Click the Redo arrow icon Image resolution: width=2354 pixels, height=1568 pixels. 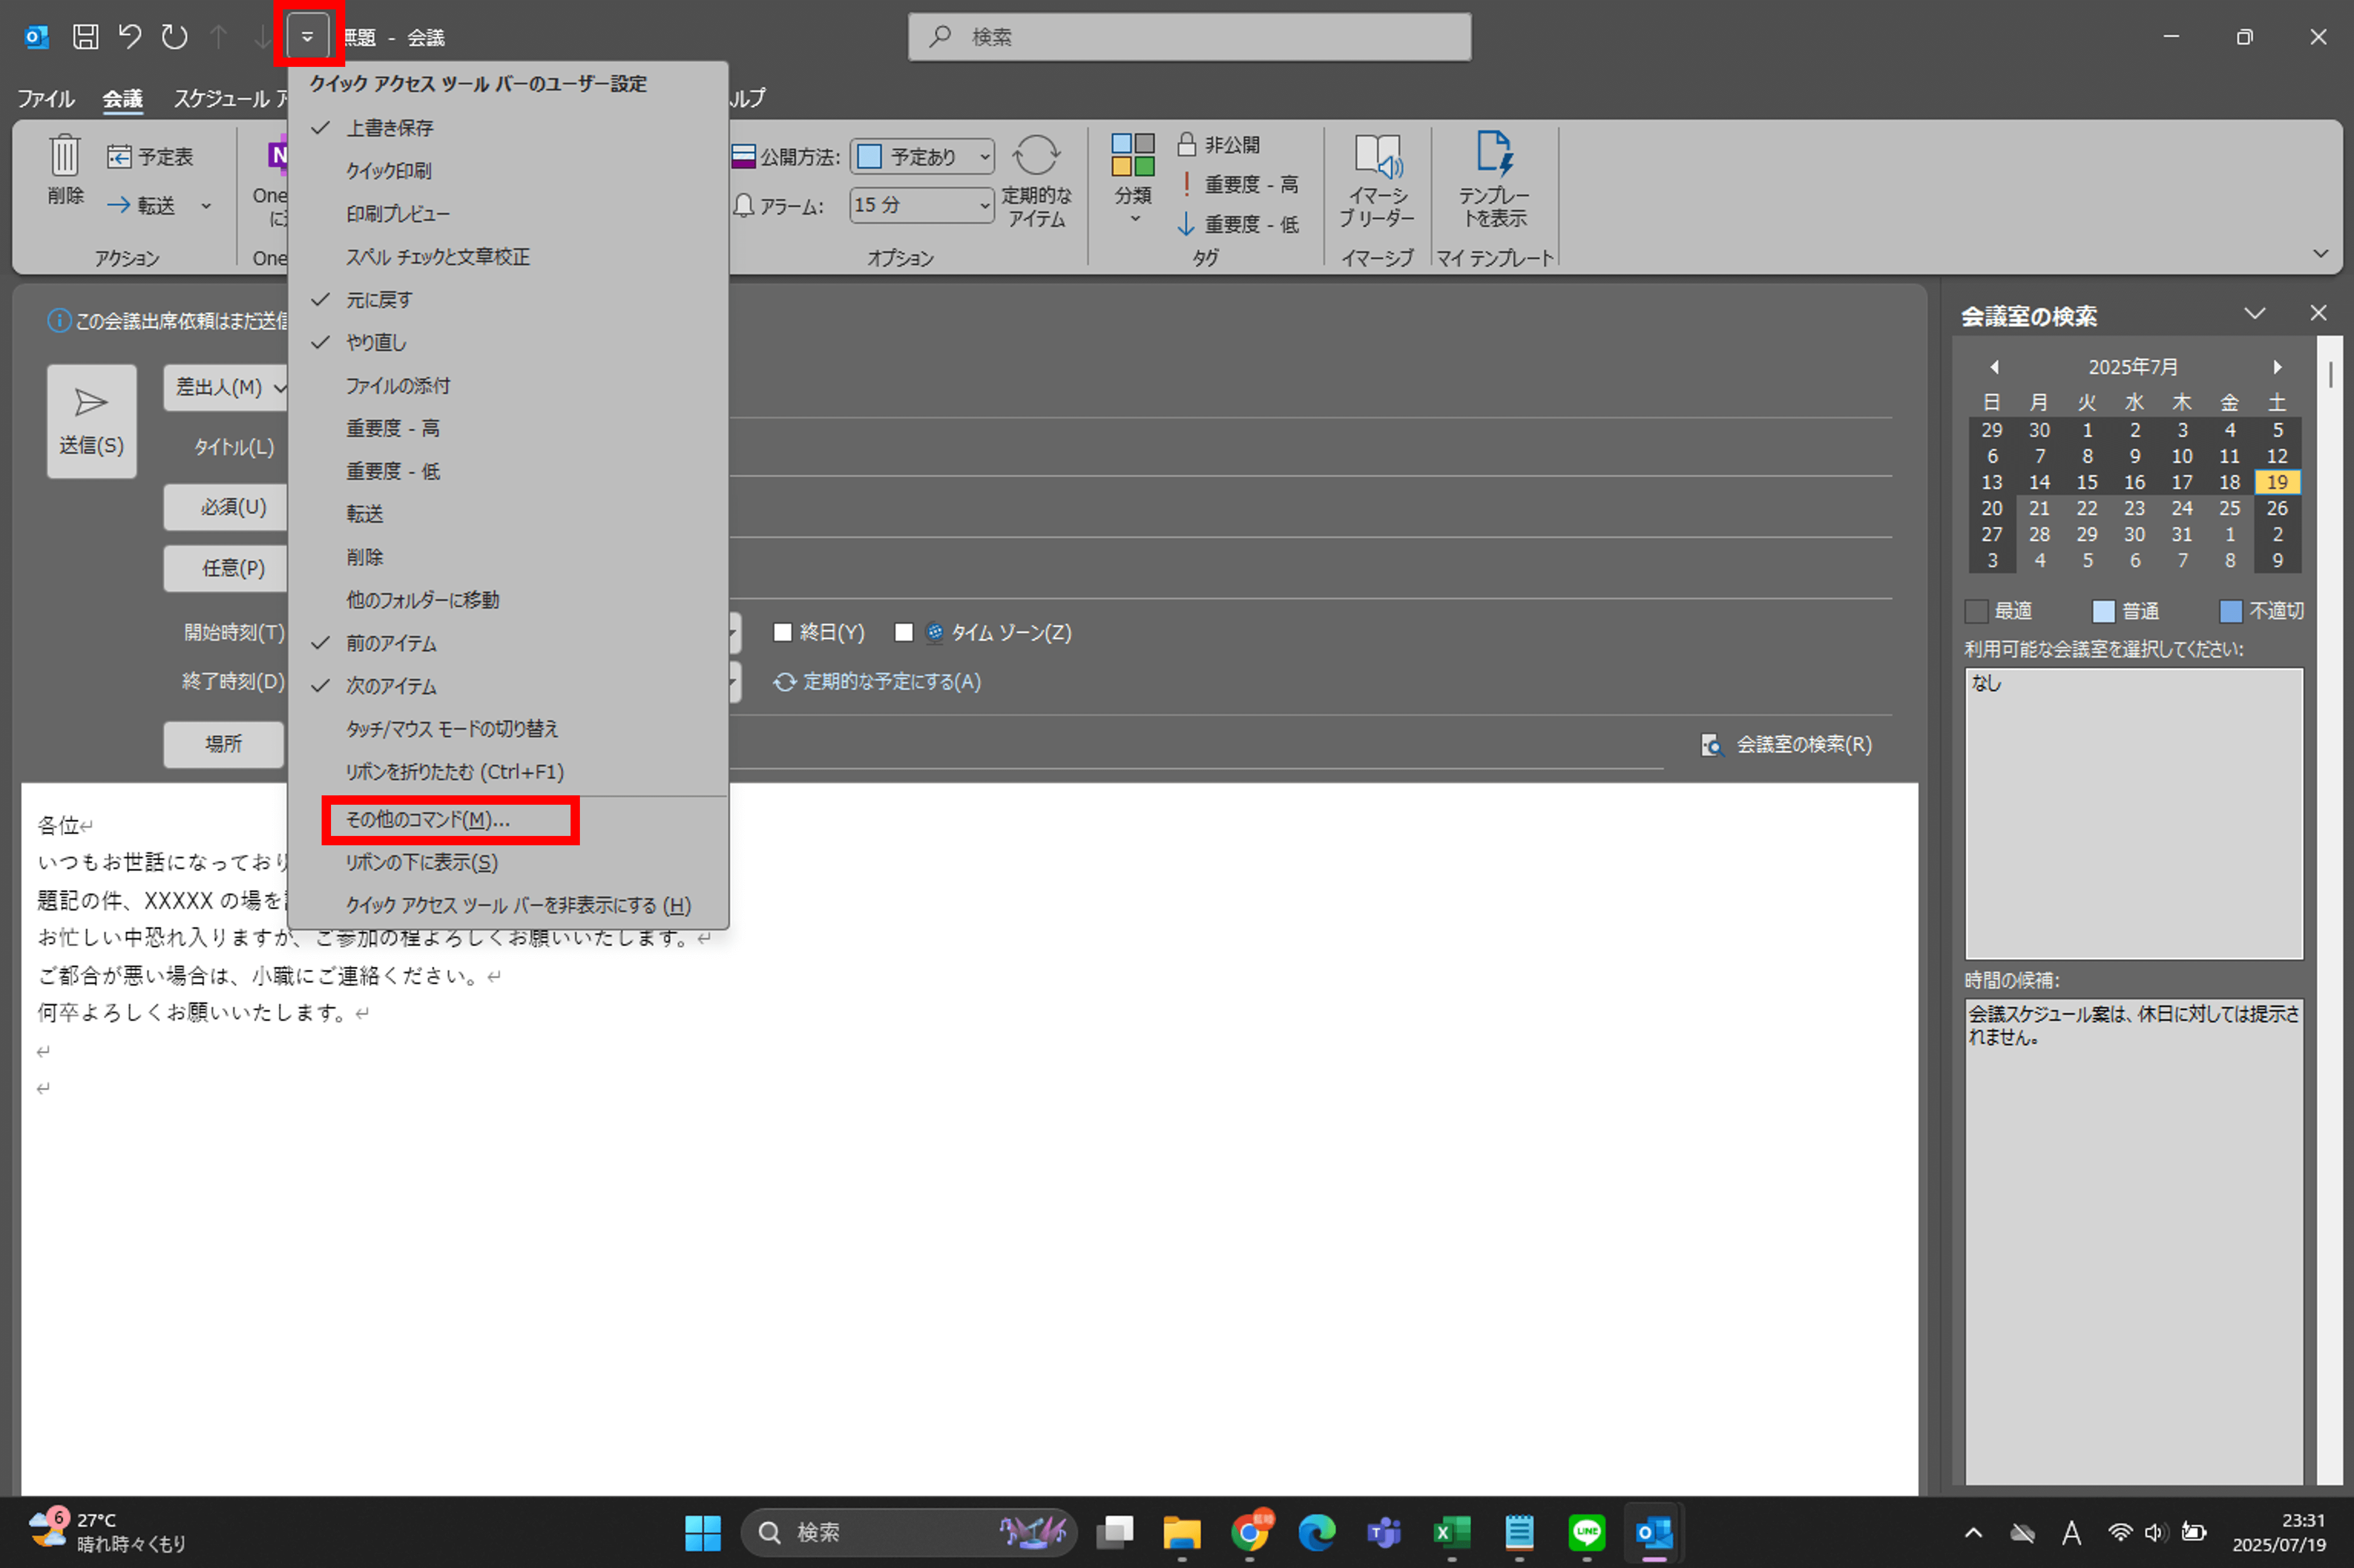pos(174,37)
